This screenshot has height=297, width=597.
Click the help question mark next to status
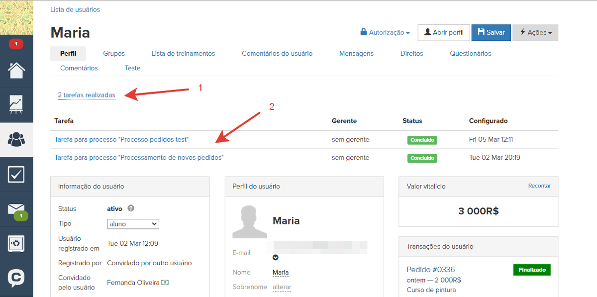click(131, 208)
